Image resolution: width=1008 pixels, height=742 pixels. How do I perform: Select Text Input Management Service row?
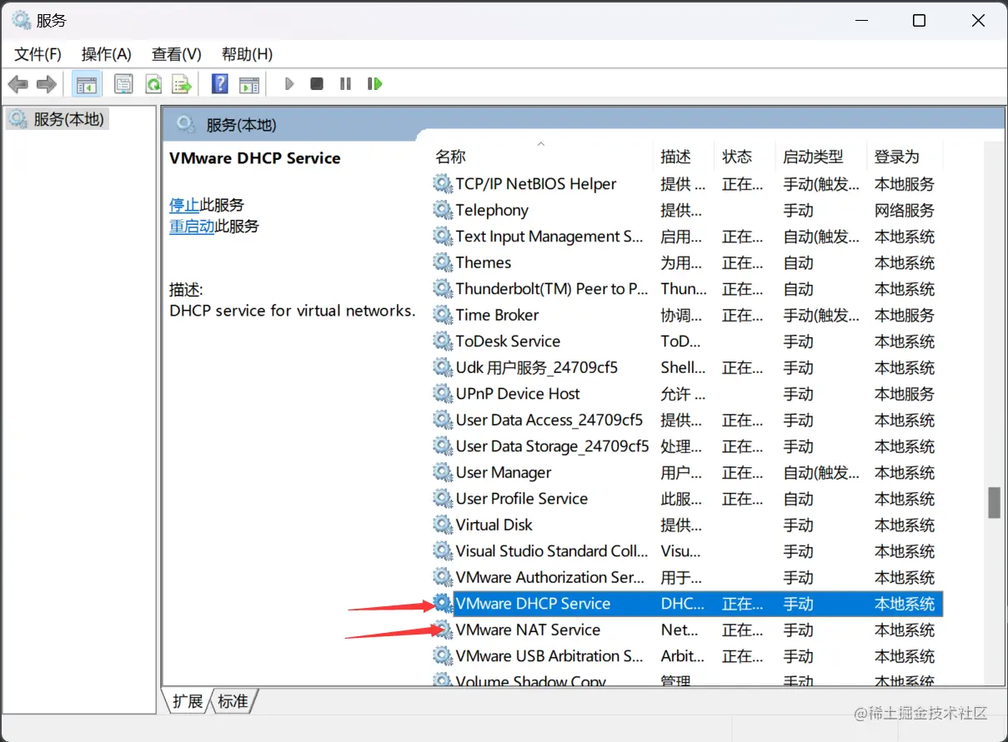687,237
